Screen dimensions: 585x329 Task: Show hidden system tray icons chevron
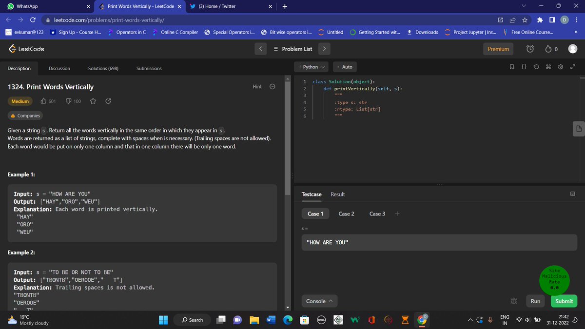[470, 320]
